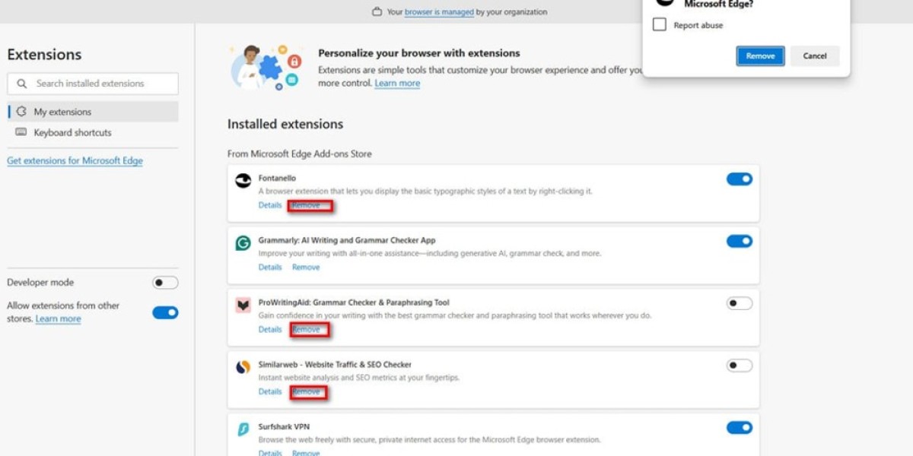Disable the Surfshark VPN toggle
This screenshot has height=456, width=913.
point(739,427)
